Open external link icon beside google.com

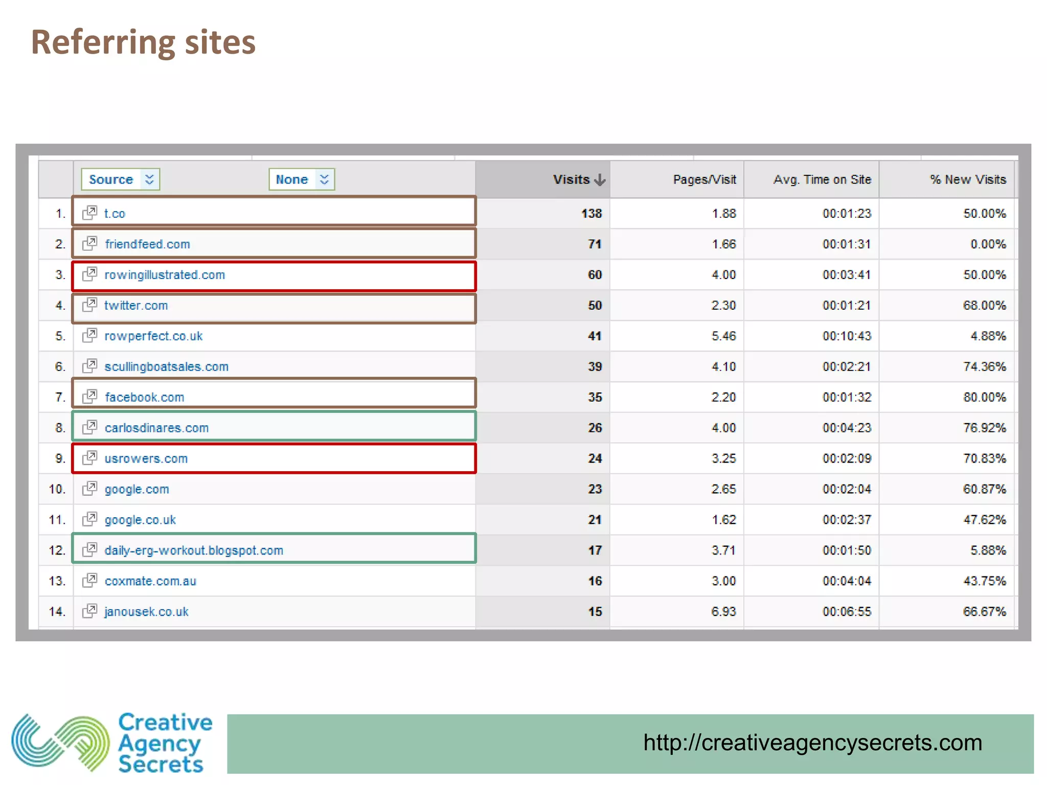coord(90,489)
